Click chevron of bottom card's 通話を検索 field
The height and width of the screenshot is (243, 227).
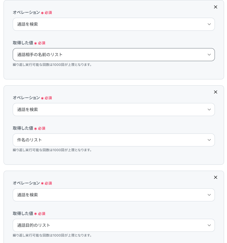209,195
